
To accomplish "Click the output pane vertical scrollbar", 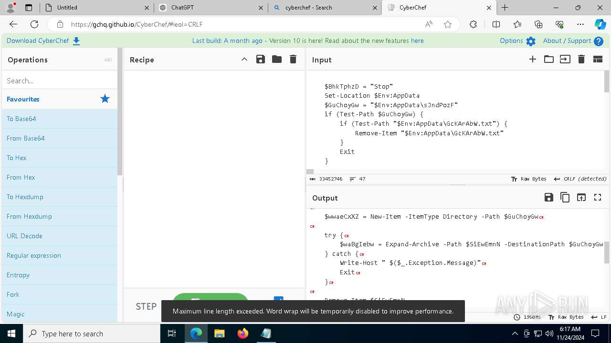I will click(x=607, y=252).
